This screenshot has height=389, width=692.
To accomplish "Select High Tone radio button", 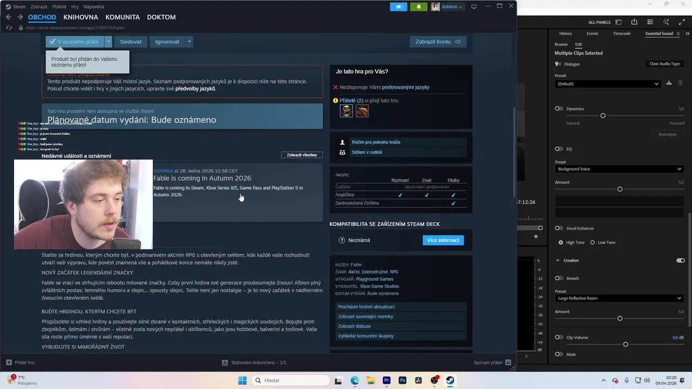I will pos(561,243).
